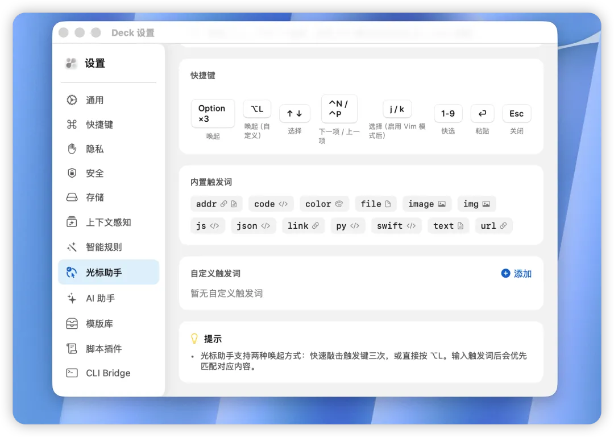Image resolution: width=614 pixels, height=437 pixels.
Task: Click the up/down arrows 选择 key
Action: [x=294, y=113]
